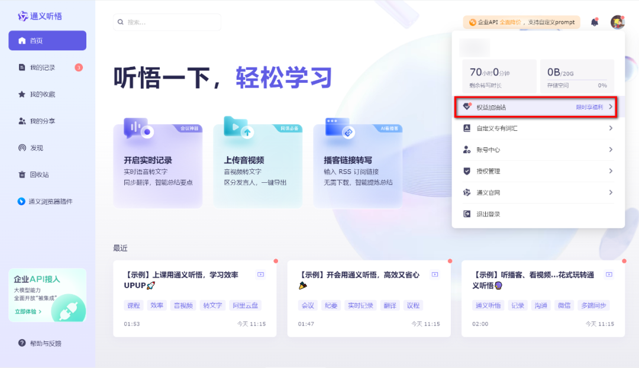Click the 我的记录 document icon
This screenshot has width=639, height=368.
(x=22, y=67)
